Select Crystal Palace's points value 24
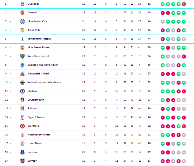Image resolution: width=194 pixels, height=166 pixels. (149, 117)
